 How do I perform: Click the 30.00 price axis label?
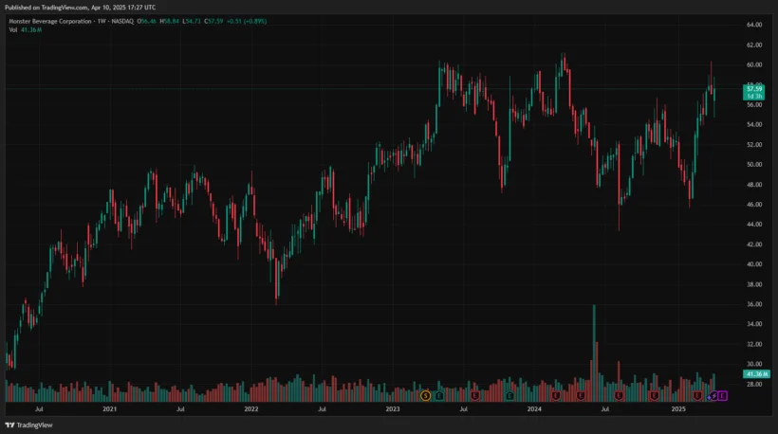pyautogui.click(x=754, y=364)
